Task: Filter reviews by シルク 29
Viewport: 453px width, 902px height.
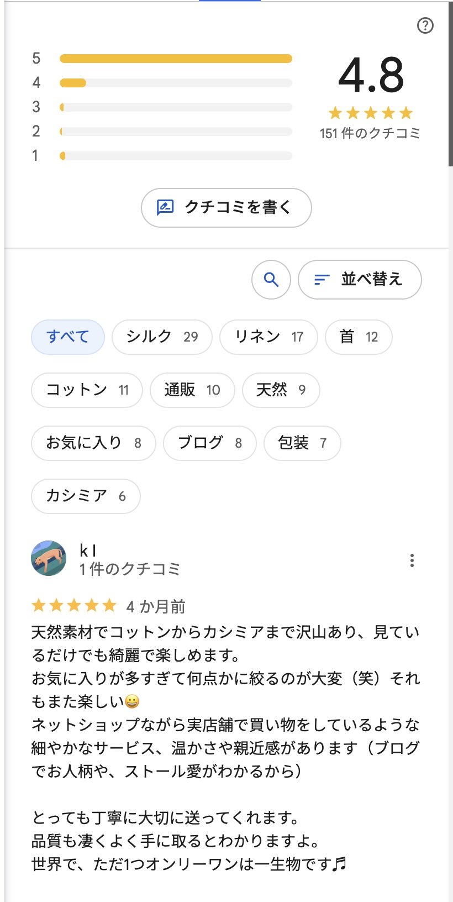Action: coord(162,337)
